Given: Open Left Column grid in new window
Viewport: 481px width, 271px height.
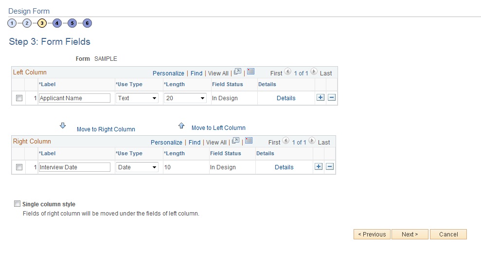Looking at the screenshot, I should point(237,72).
